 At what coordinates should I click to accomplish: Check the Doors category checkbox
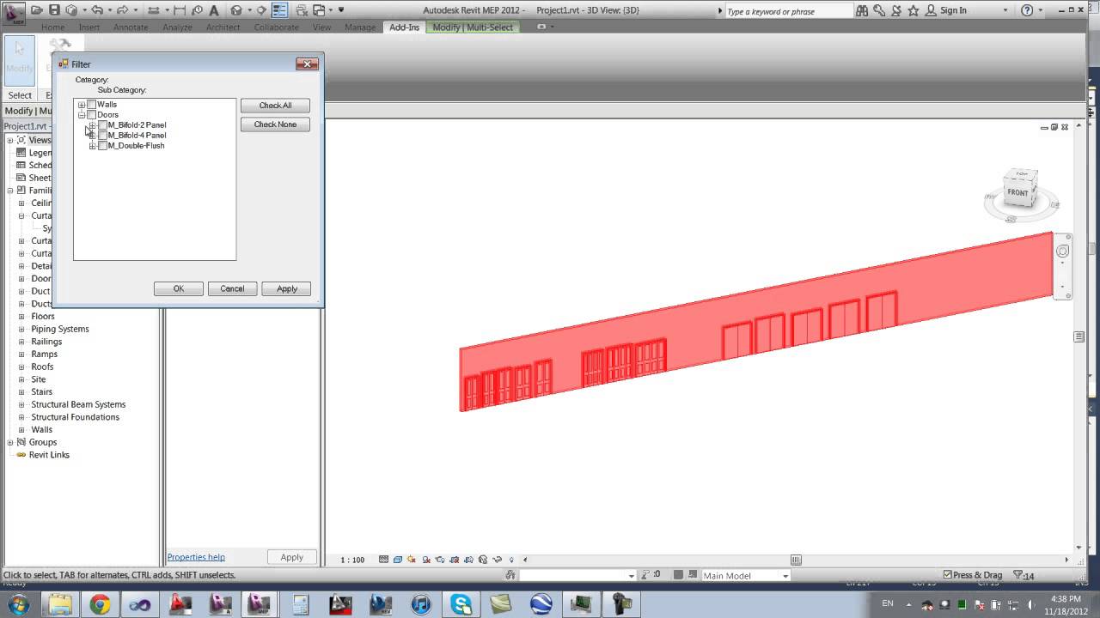92,115
